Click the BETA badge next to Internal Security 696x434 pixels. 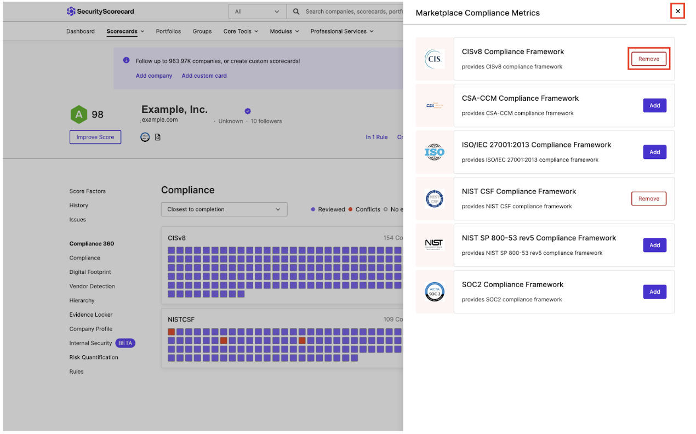[x=125, y=344]
